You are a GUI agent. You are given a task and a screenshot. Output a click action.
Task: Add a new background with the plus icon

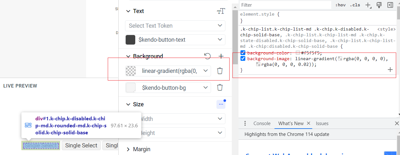click(221, 56)
